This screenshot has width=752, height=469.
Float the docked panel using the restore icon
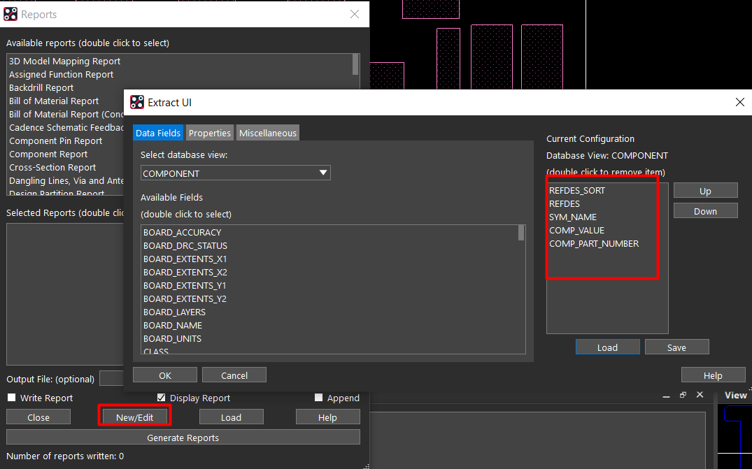(683, 396)
